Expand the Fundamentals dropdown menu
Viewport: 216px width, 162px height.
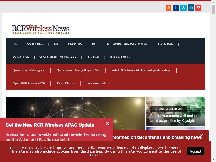pos(98,83)
